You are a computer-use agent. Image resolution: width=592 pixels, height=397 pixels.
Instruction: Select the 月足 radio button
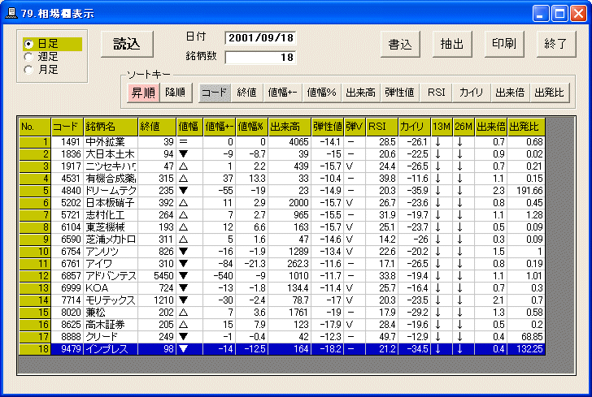[30, 70]
